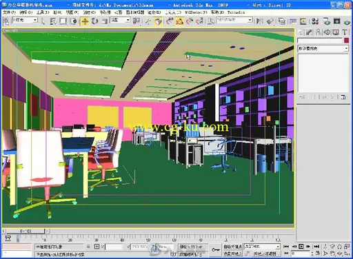Click the Zoom viewport tool
The height and width of the screenshot is (259, 353).
coord(325,247)
